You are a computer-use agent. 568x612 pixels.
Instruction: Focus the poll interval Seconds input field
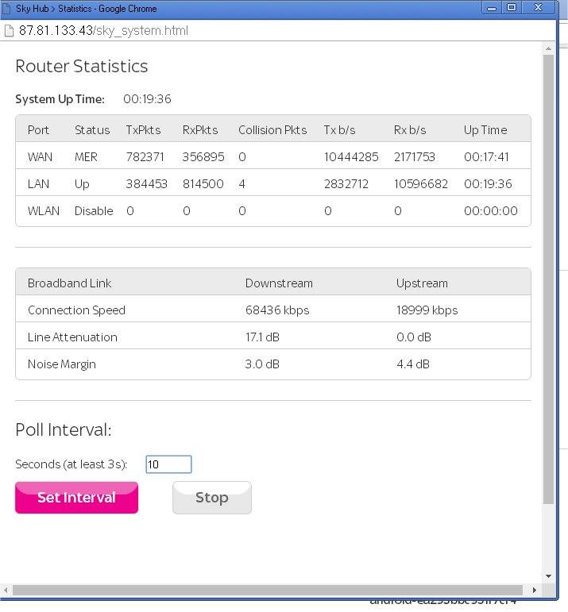point(168,464)
